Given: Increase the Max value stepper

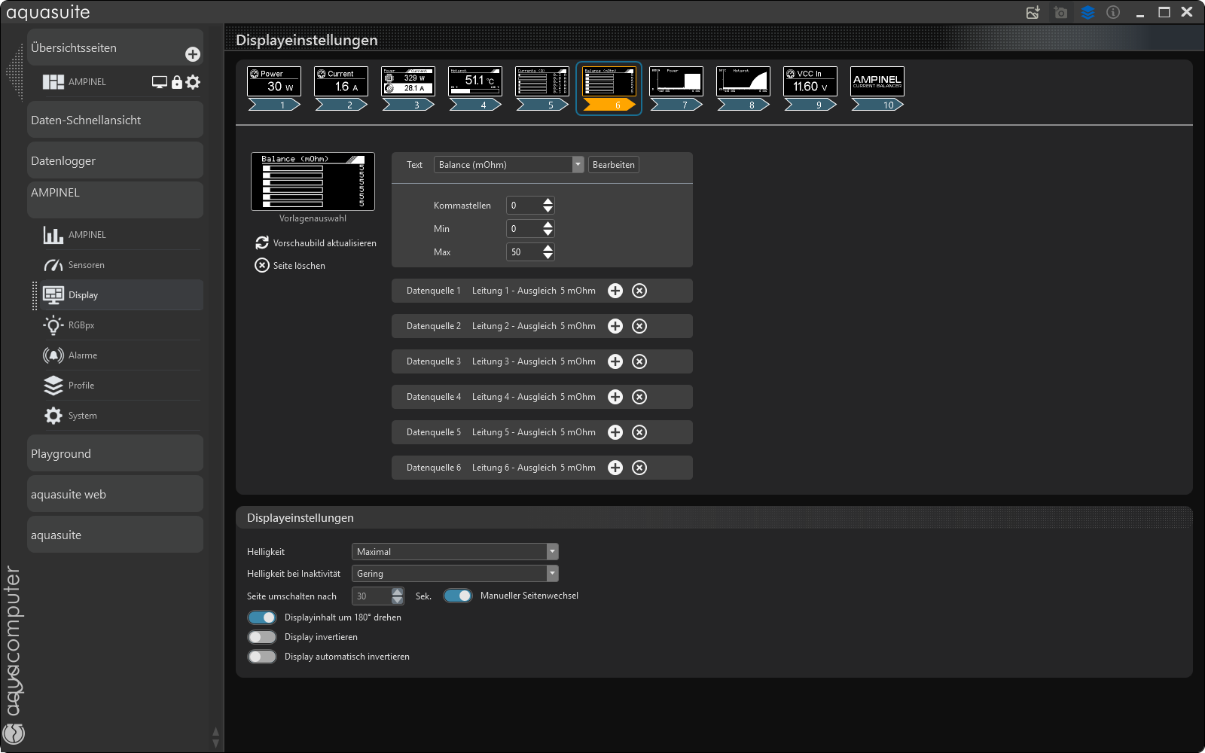Looking at the screenshot, I should (548, 248).
